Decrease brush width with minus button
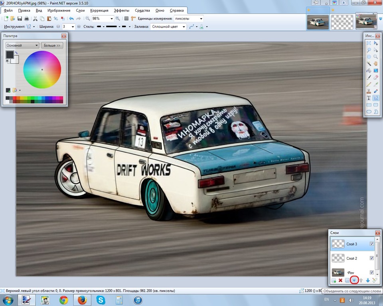This screenshot has height=306, width=383. (58, 27)
